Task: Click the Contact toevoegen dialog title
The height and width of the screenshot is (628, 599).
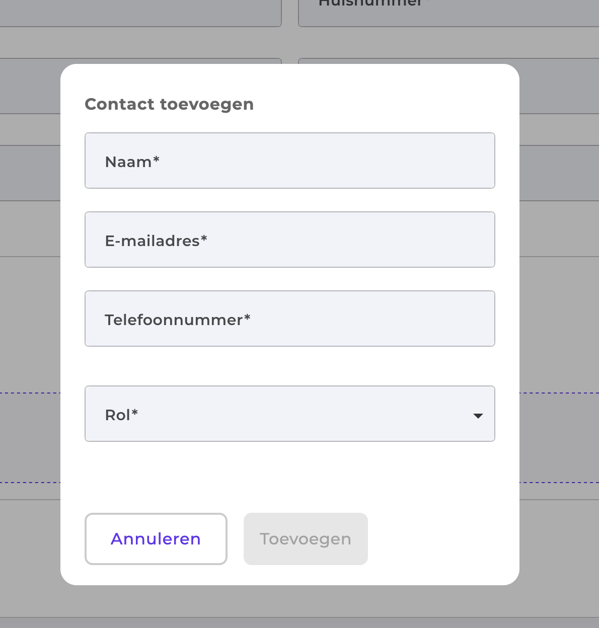Action: [x=169, y=104]
